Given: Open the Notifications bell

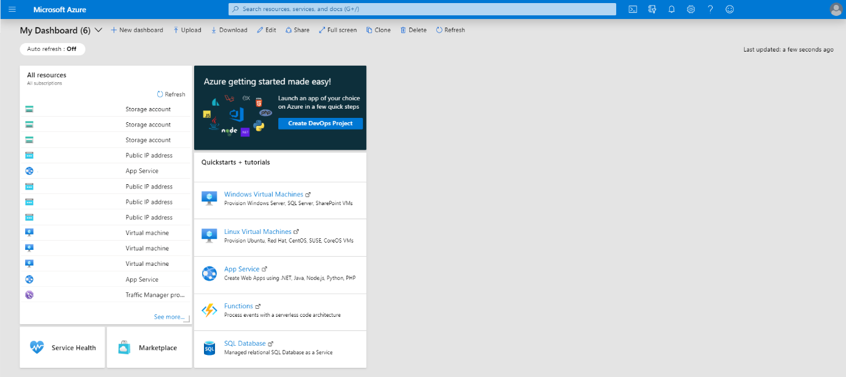Looking at the screenshot, I should (x=672, y=9).
